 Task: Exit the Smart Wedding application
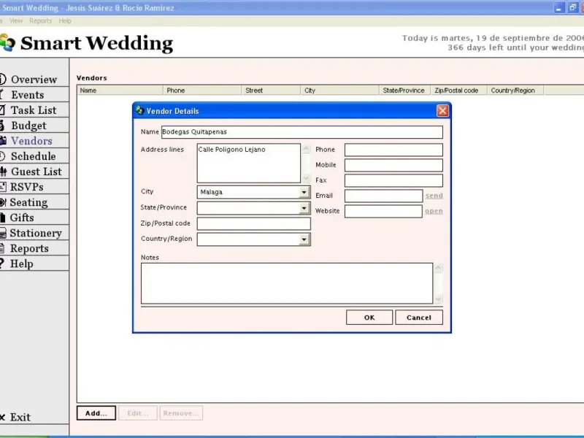[20, 417]
